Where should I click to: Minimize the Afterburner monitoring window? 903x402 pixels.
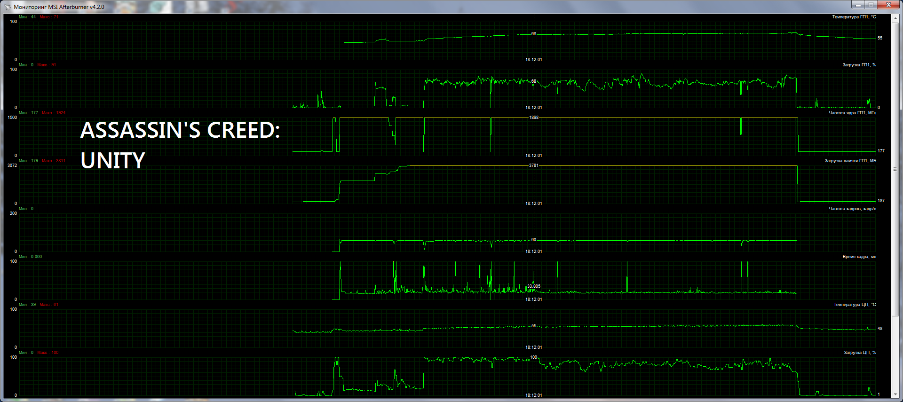[858, 5]
